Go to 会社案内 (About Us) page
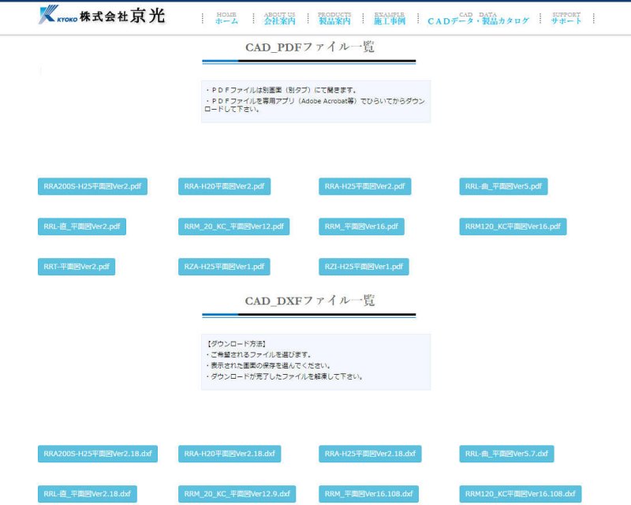Viewport: 631px width, 505px height. 279,19
